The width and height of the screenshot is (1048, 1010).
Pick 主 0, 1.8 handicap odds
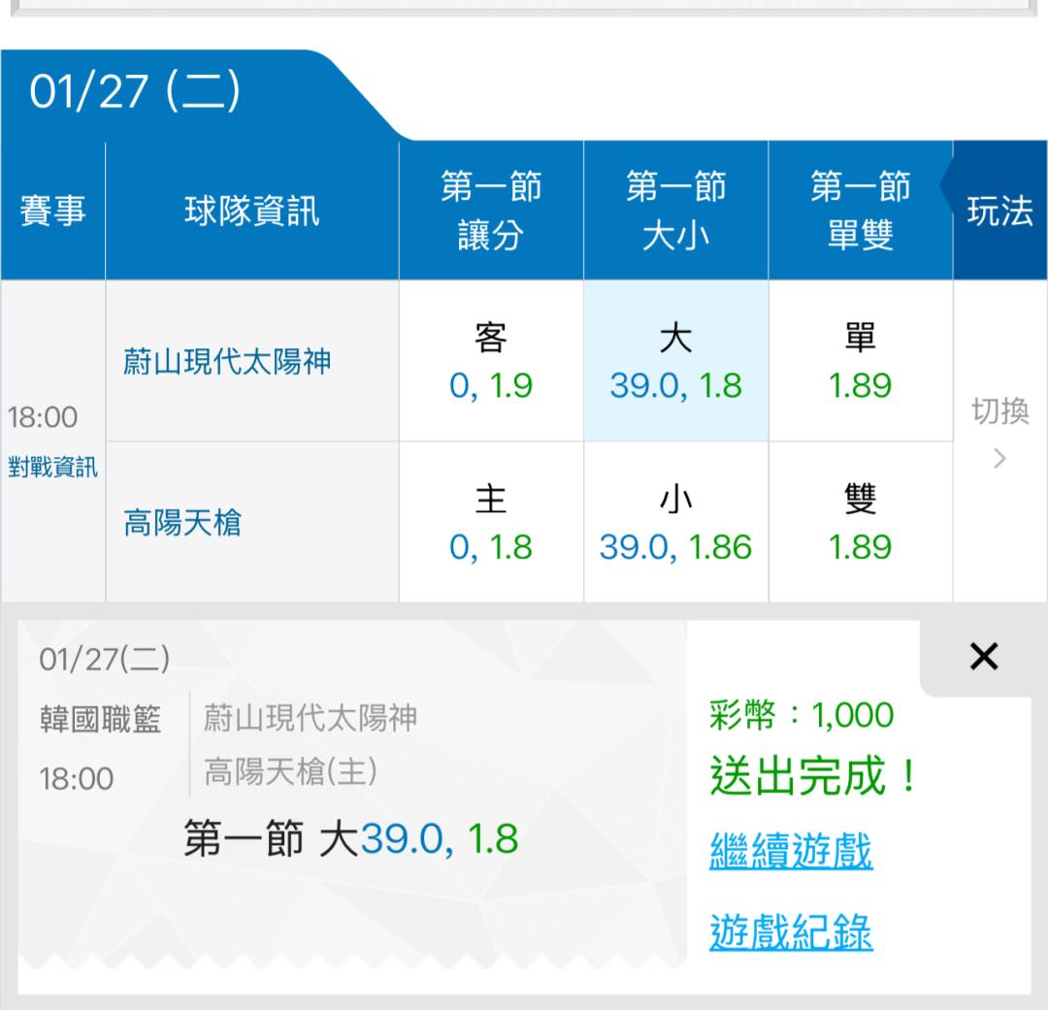click(x=490, y=524)
